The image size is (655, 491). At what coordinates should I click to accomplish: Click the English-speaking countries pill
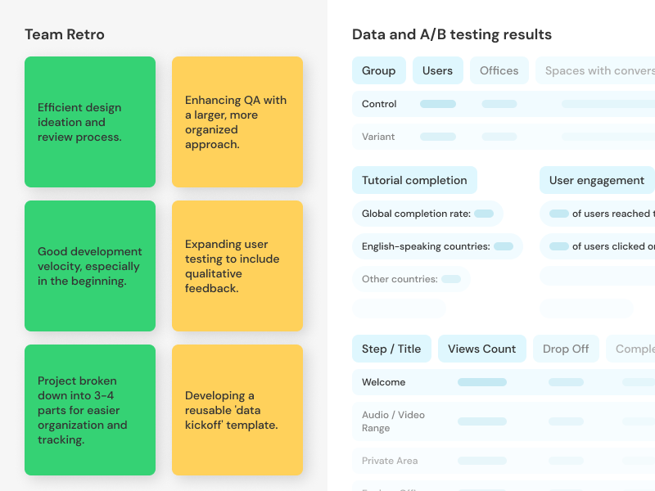tap(437, 246)
